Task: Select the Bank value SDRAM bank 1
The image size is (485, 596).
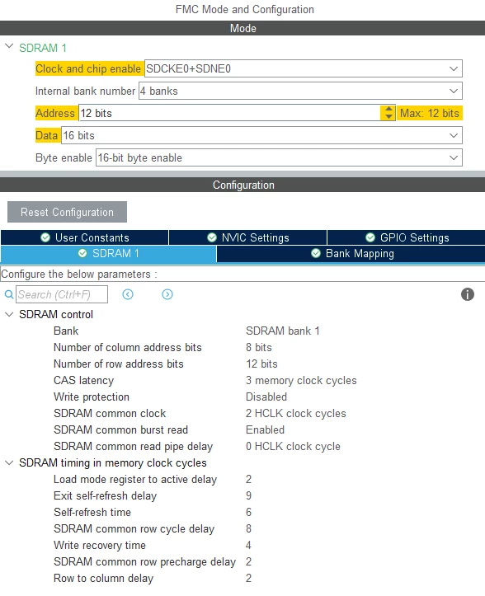Action: [x=283, y=331]
